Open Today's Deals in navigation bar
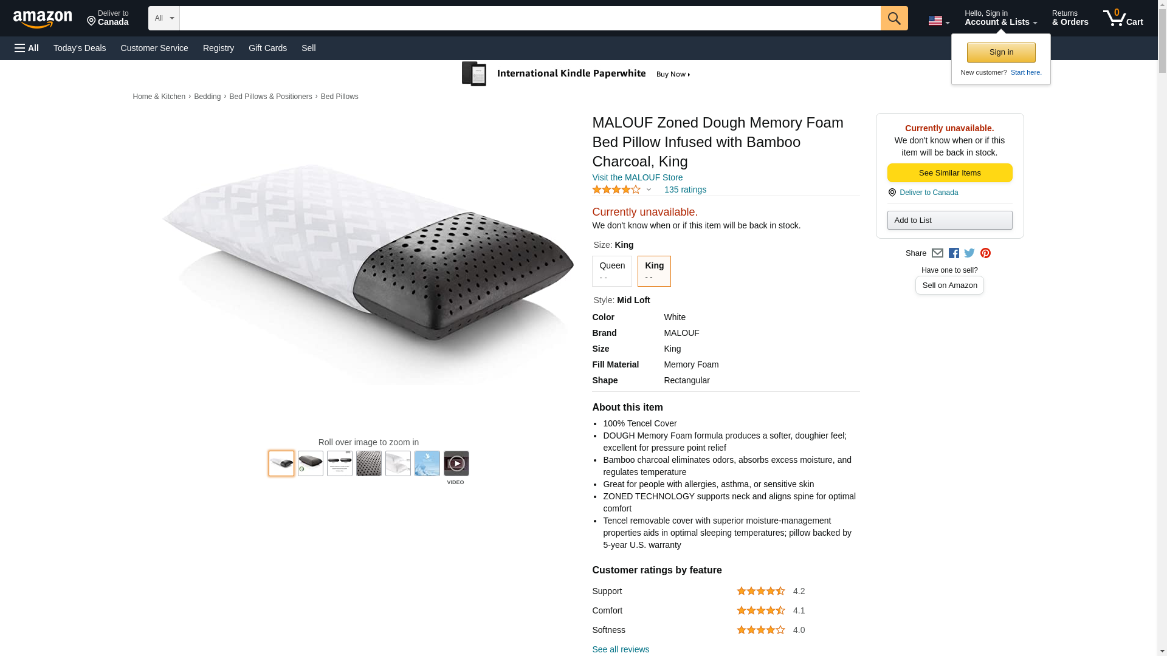This screenshot has height=656, width=1167. pyautogui.click(x=80, y=48)
